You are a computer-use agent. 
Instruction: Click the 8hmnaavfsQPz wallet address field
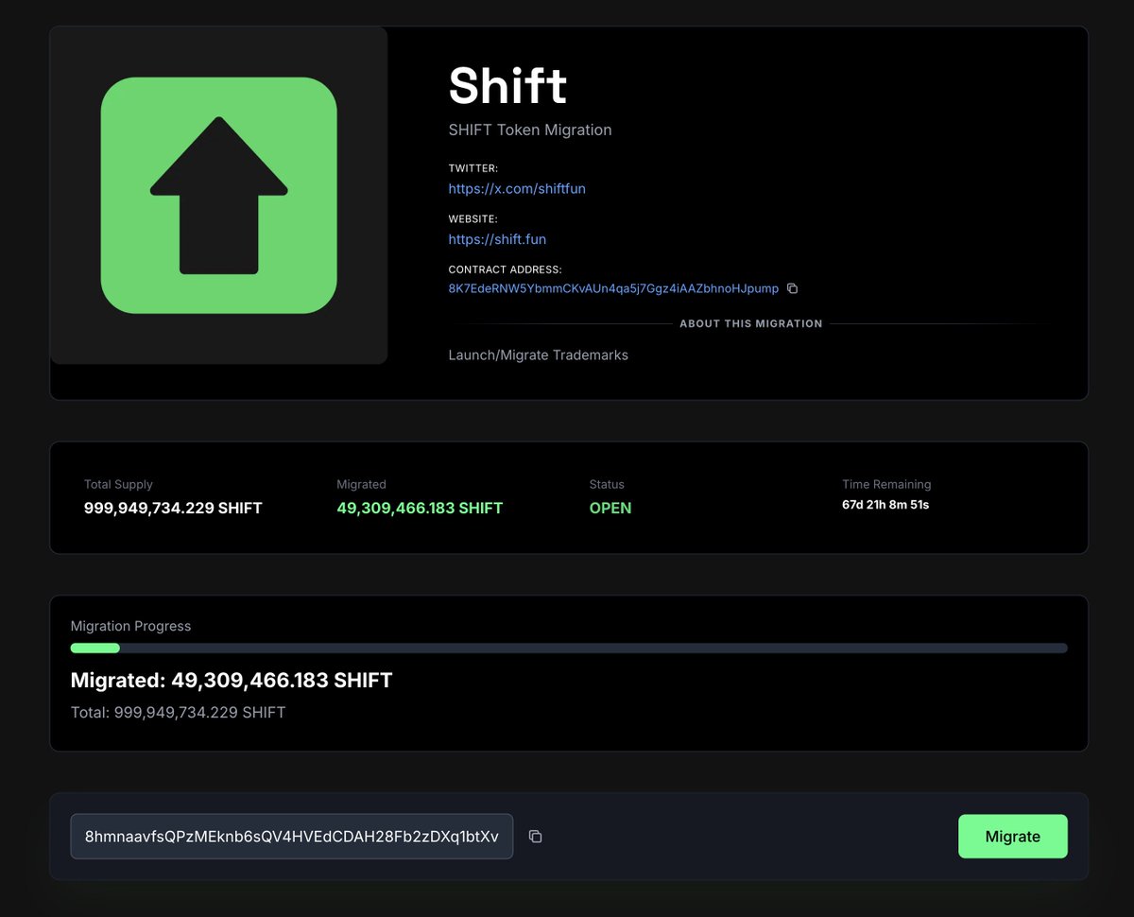[292, 837]
